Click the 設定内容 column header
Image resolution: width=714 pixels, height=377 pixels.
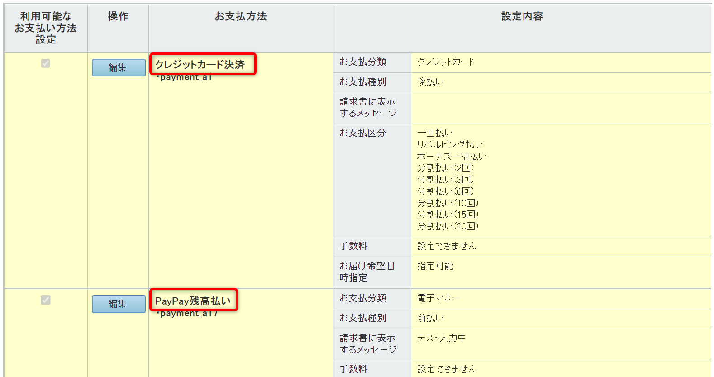522,17
